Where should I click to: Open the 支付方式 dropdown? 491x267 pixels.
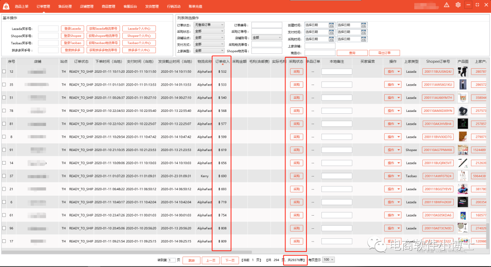point(209,44)
